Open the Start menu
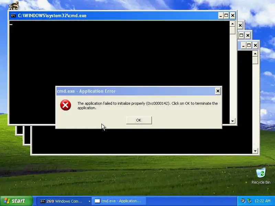The height and width of the screenshot is (206, 275). [x=16, y=201]
